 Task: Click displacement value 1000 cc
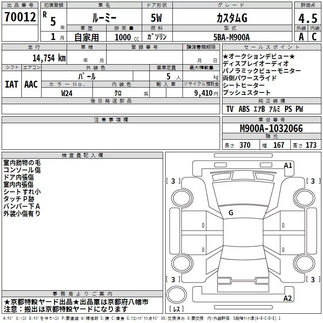click(x=127, y=37)
